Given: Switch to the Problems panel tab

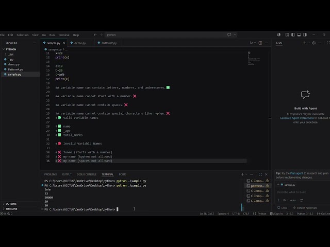Looking at the screenshot, I should tap(51, 174).
